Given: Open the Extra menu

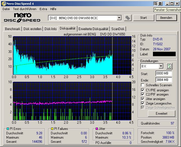Looking at the screenshot, I should pyautogui.click(x=43, y=9).
